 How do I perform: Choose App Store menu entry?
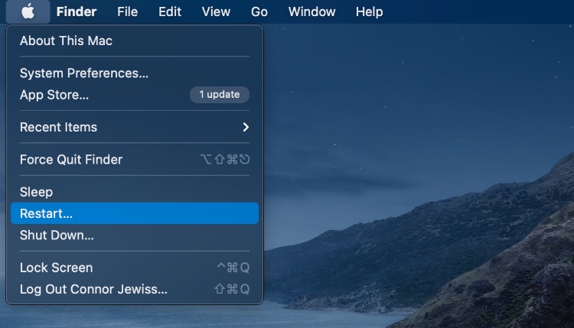(x=135, y=95)
